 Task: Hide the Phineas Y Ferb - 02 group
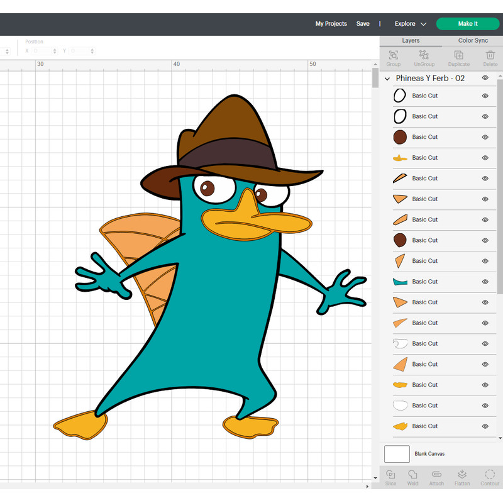[x=484, y=77]
